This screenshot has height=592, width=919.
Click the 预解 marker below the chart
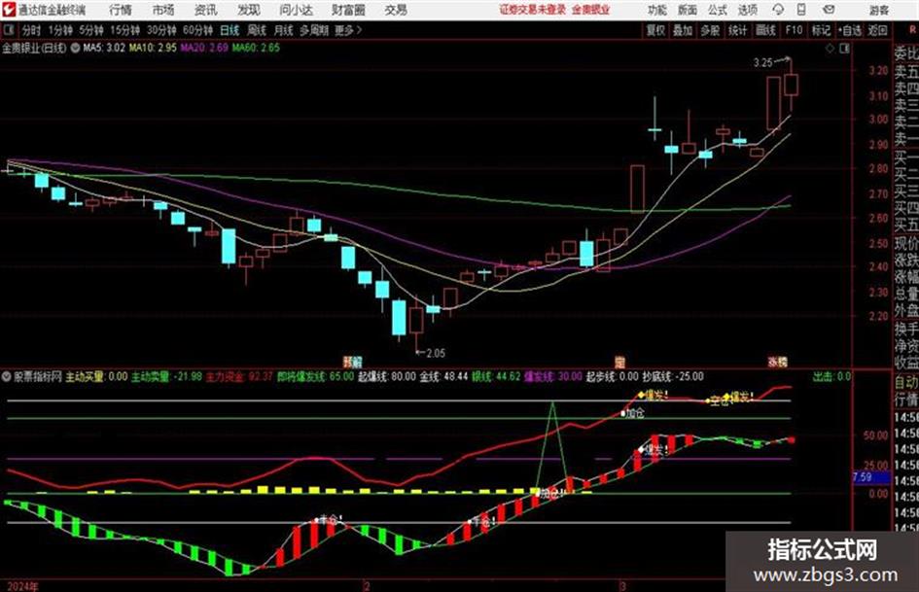coord(352,361)
